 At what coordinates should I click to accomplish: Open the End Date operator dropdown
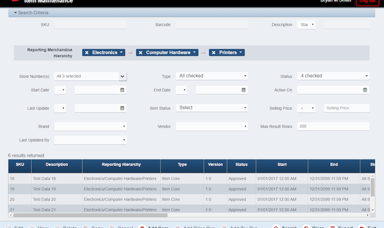coord(182,90)
